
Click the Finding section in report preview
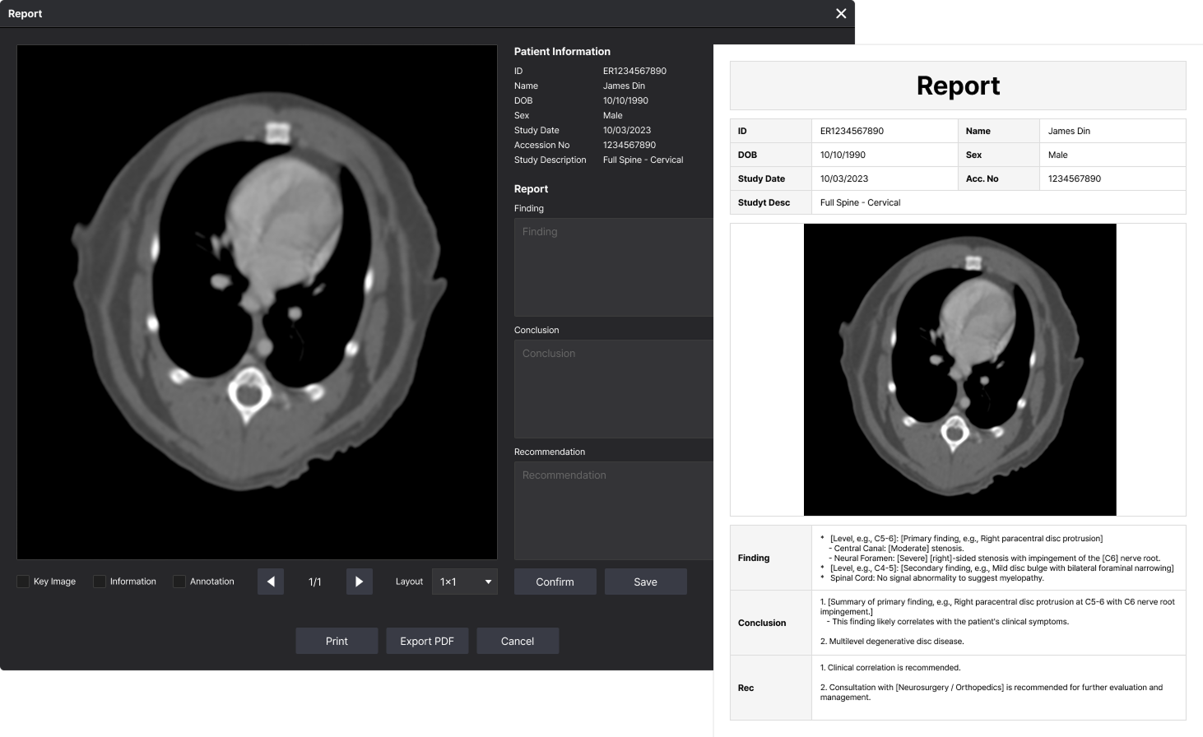(997, 558)
